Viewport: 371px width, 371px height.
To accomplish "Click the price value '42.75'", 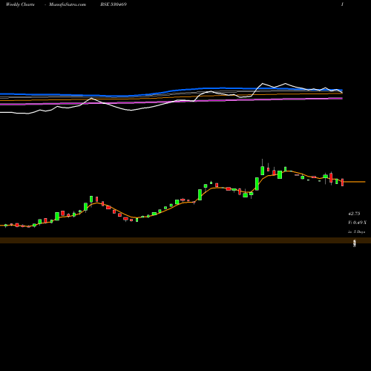I will click(354, 214).
